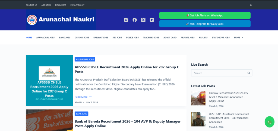Click the BANK JOBS category badge
Image resolution: width=278 pixels, height=131 pixels.
81,114
